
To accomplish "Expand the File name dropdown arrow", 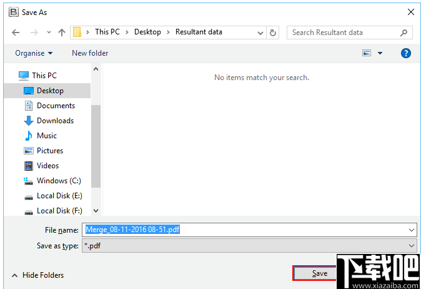I will [412, 230].
